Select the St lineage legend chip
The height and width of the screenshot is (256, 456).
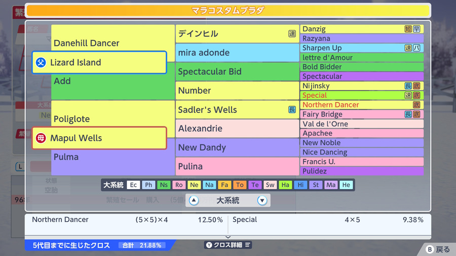pos(316,185)
